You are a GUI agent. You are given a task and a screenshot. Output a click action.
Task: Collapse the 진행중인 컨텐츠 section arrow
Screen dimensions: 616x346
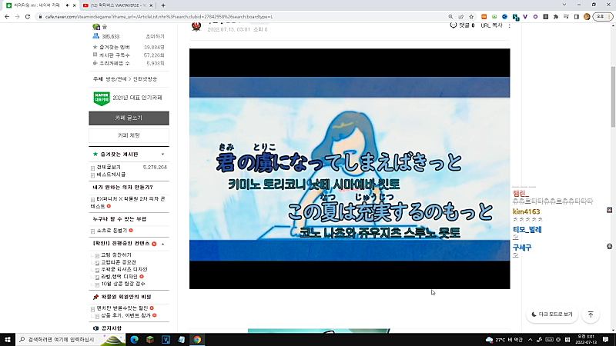click(x=163, y=244)
